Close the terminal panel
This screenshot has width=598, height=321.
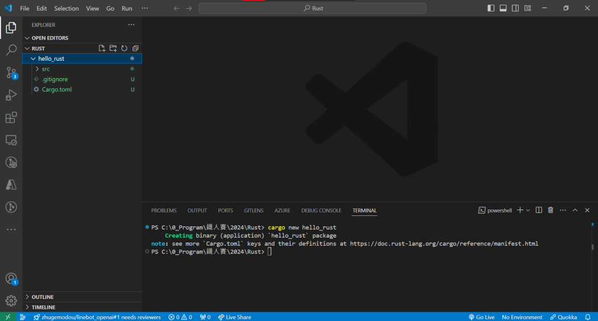pyautogui.click(x=587, y=210)
